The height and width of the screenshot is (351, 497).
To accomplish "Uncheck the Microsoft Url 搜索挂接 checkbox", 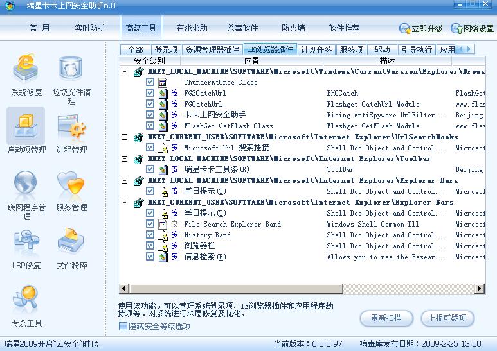I will pyautogui.click(x=150, y=148).
